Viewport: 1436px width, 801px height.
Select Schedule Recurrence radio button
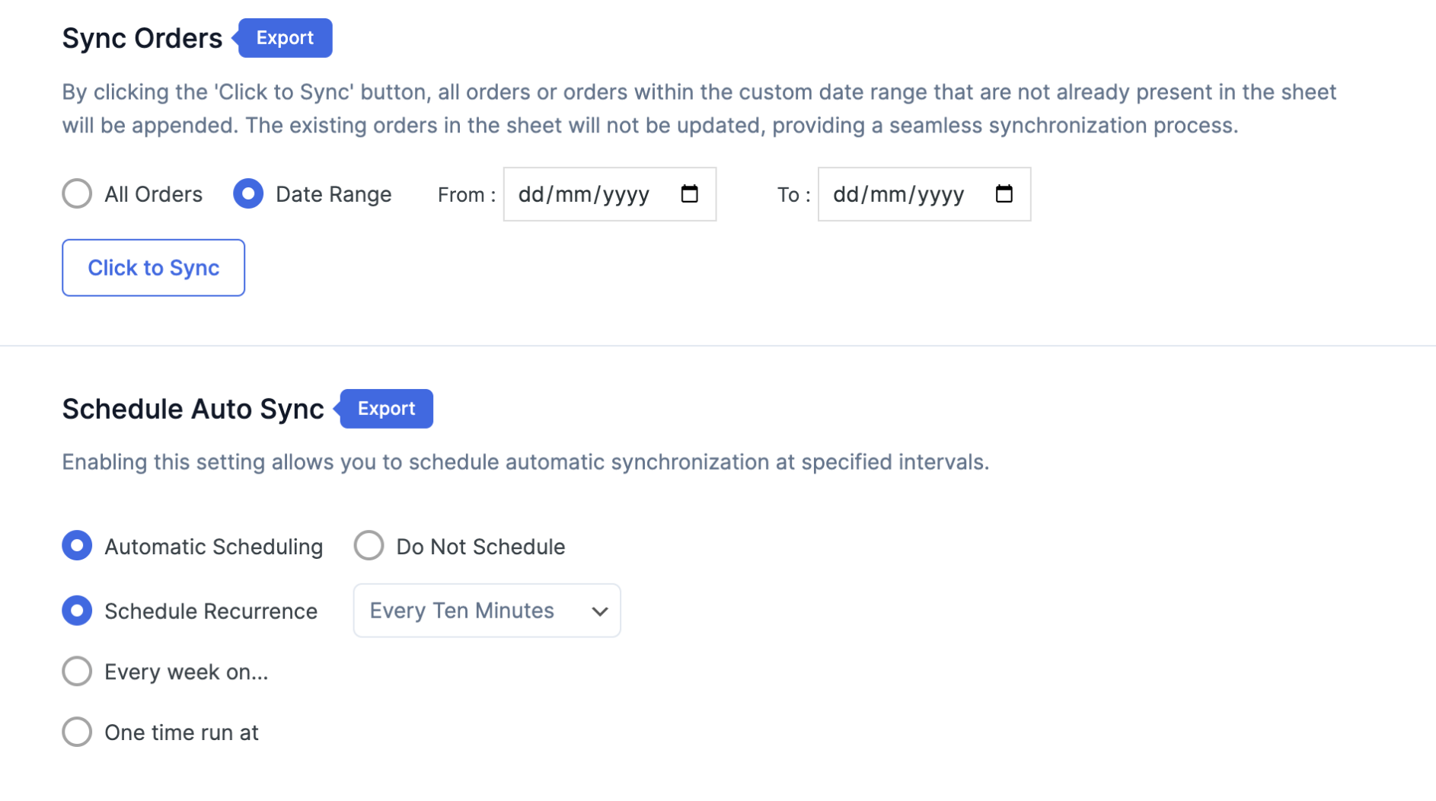tap(77, 611)
